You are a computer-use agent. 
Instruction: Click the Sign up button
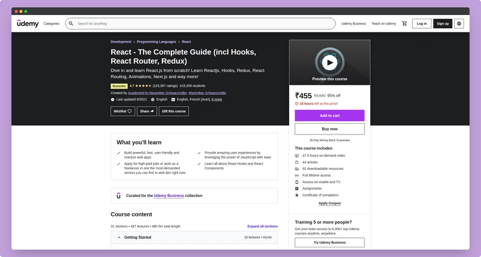click(443, 23)
